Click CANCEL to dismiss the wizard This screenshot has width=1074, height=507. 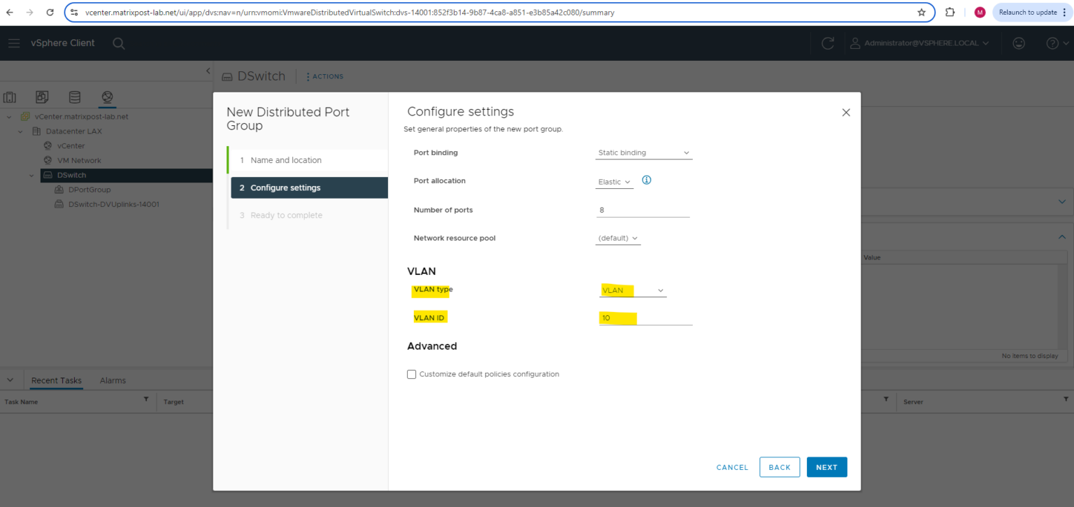[731, 467]
